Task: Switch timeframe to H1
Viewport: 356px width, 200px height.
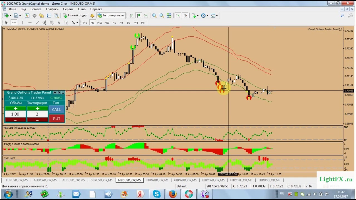Action: click(x=114, y=22)
